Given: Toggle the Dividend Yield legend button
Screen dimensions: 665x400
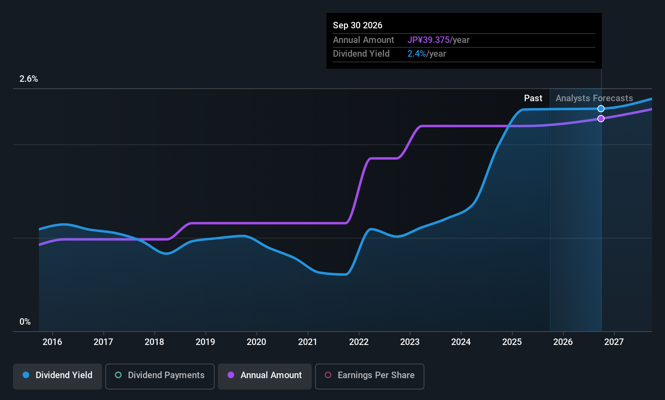Looking at the screenshot, I should click(58, 376).
